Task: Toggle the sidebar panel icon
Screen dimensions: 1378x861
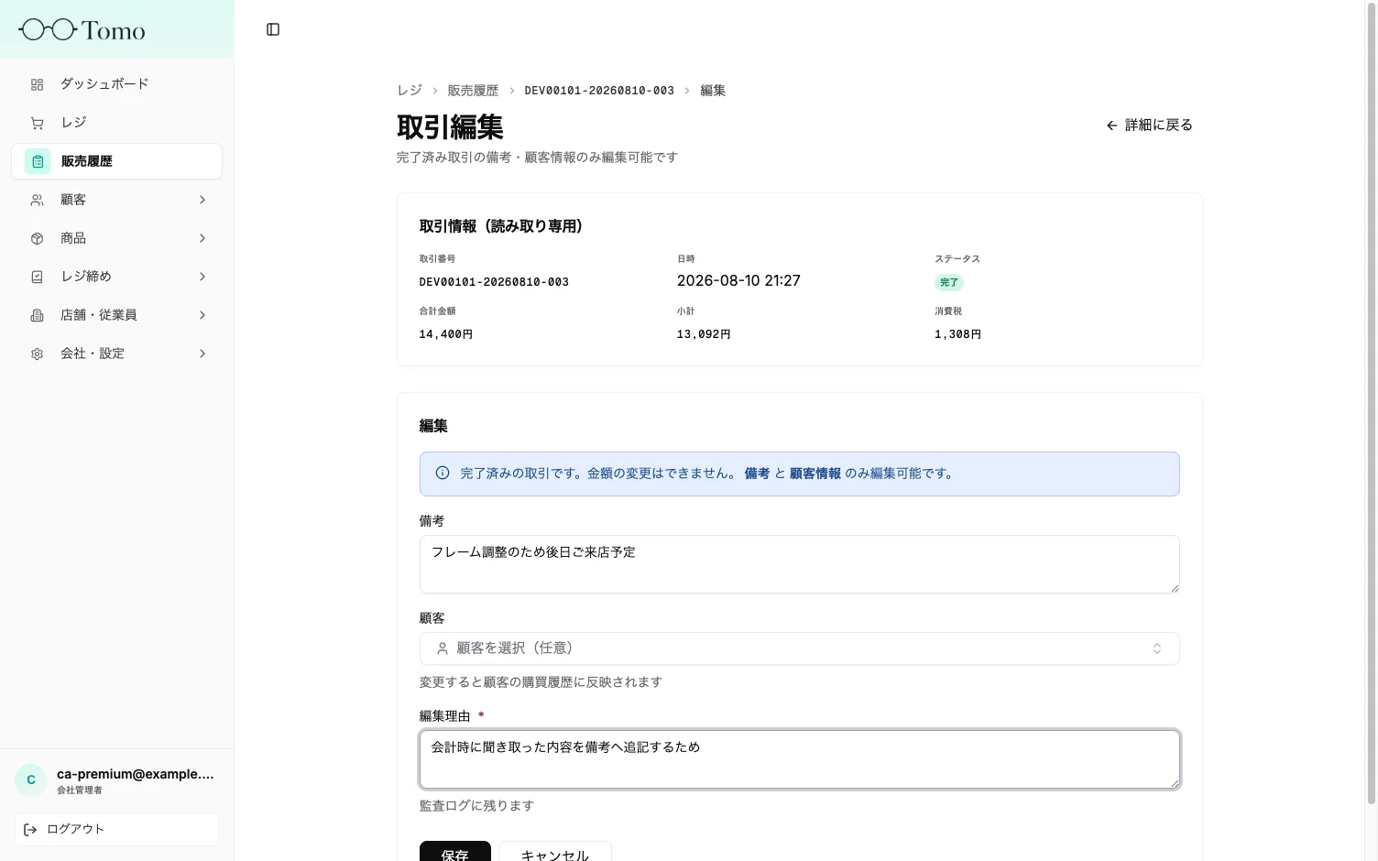Action: coord(273,29)
